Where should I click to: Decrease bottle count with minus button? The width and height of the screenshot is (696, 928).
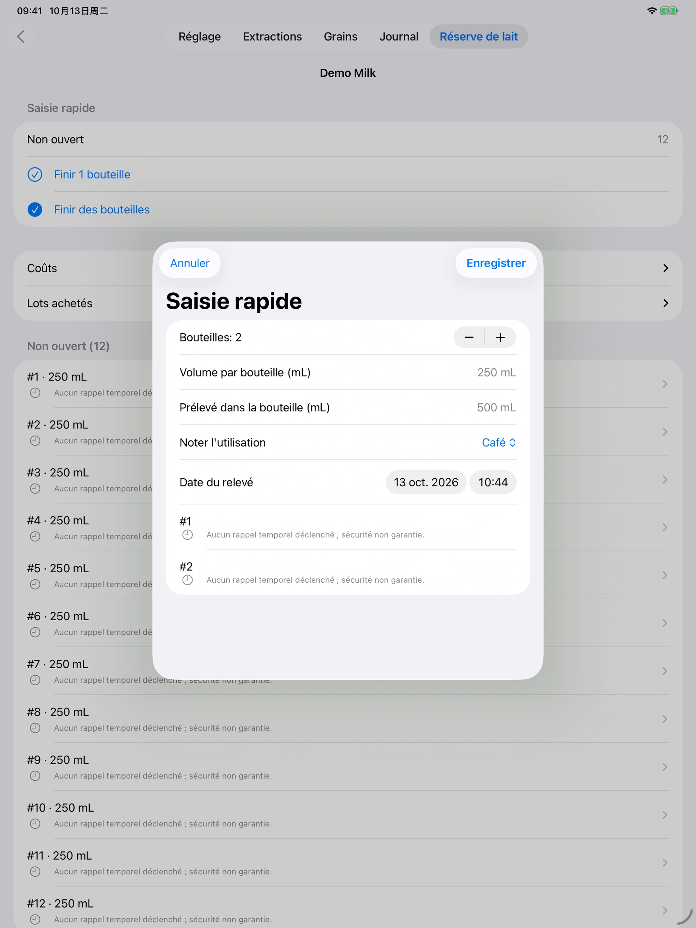click(469, 337)
